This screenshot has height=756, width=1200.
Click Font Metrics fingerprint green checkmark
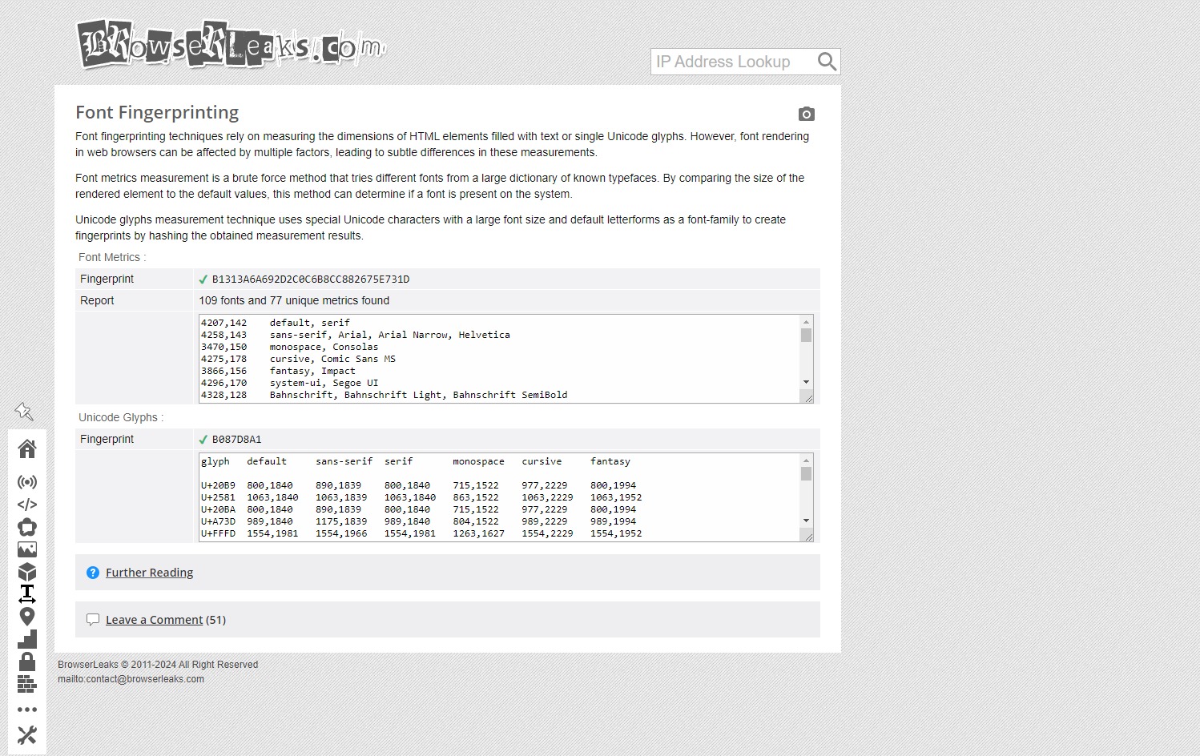coord(203,279)
